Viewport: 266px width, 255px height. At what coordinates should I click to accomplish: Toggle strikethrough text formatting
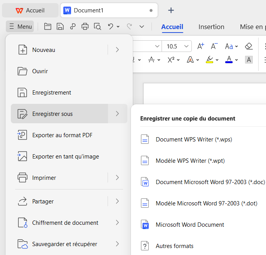[151, 60]
